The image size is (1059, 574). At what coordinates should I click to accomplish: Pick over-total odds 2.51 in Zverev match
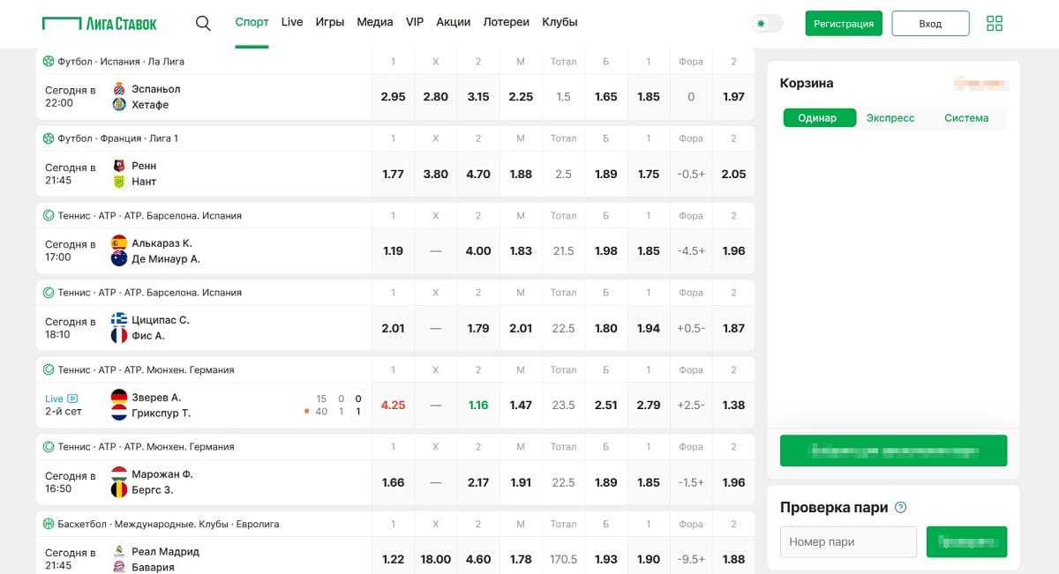[606, 405]
